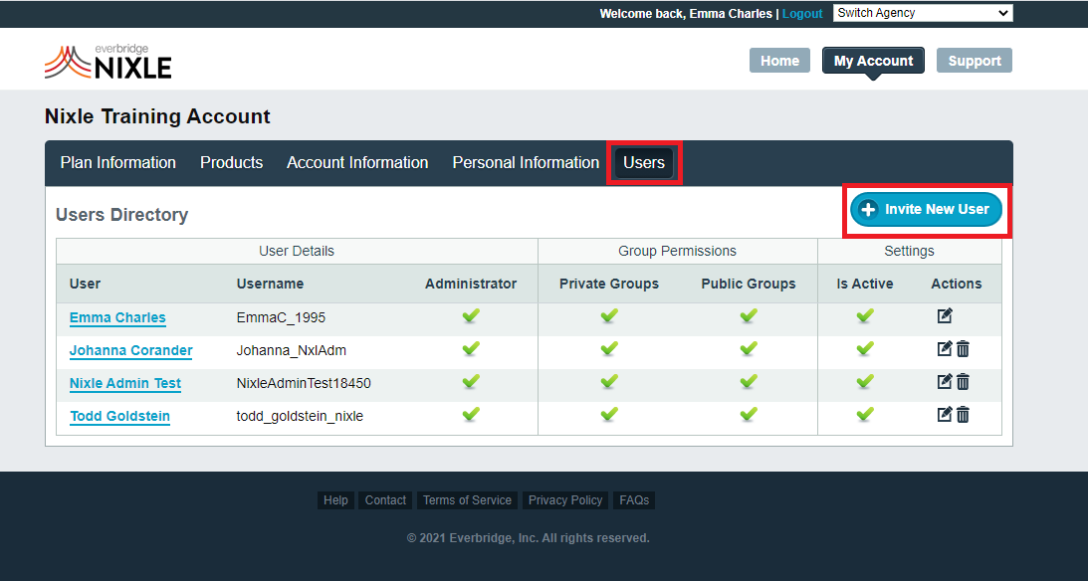The image size is (1088, 581).
Task: Open the Users tab
Action: click(644, 163)
